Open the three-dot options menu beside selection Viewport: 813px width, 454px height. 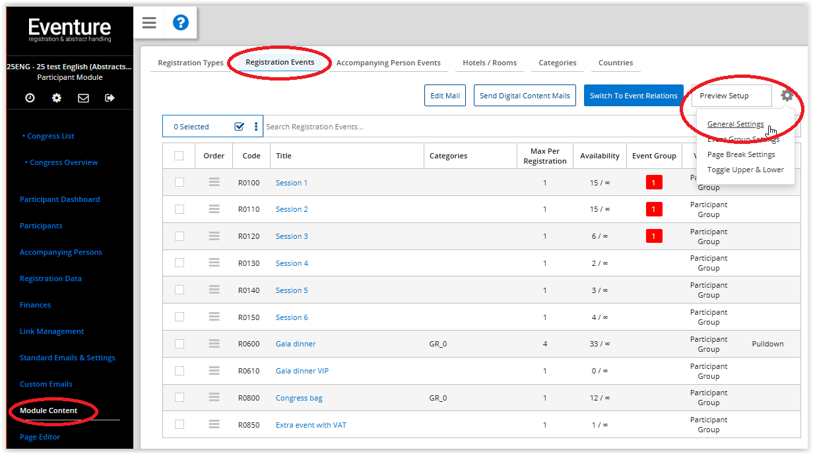[x=256, y=127]
